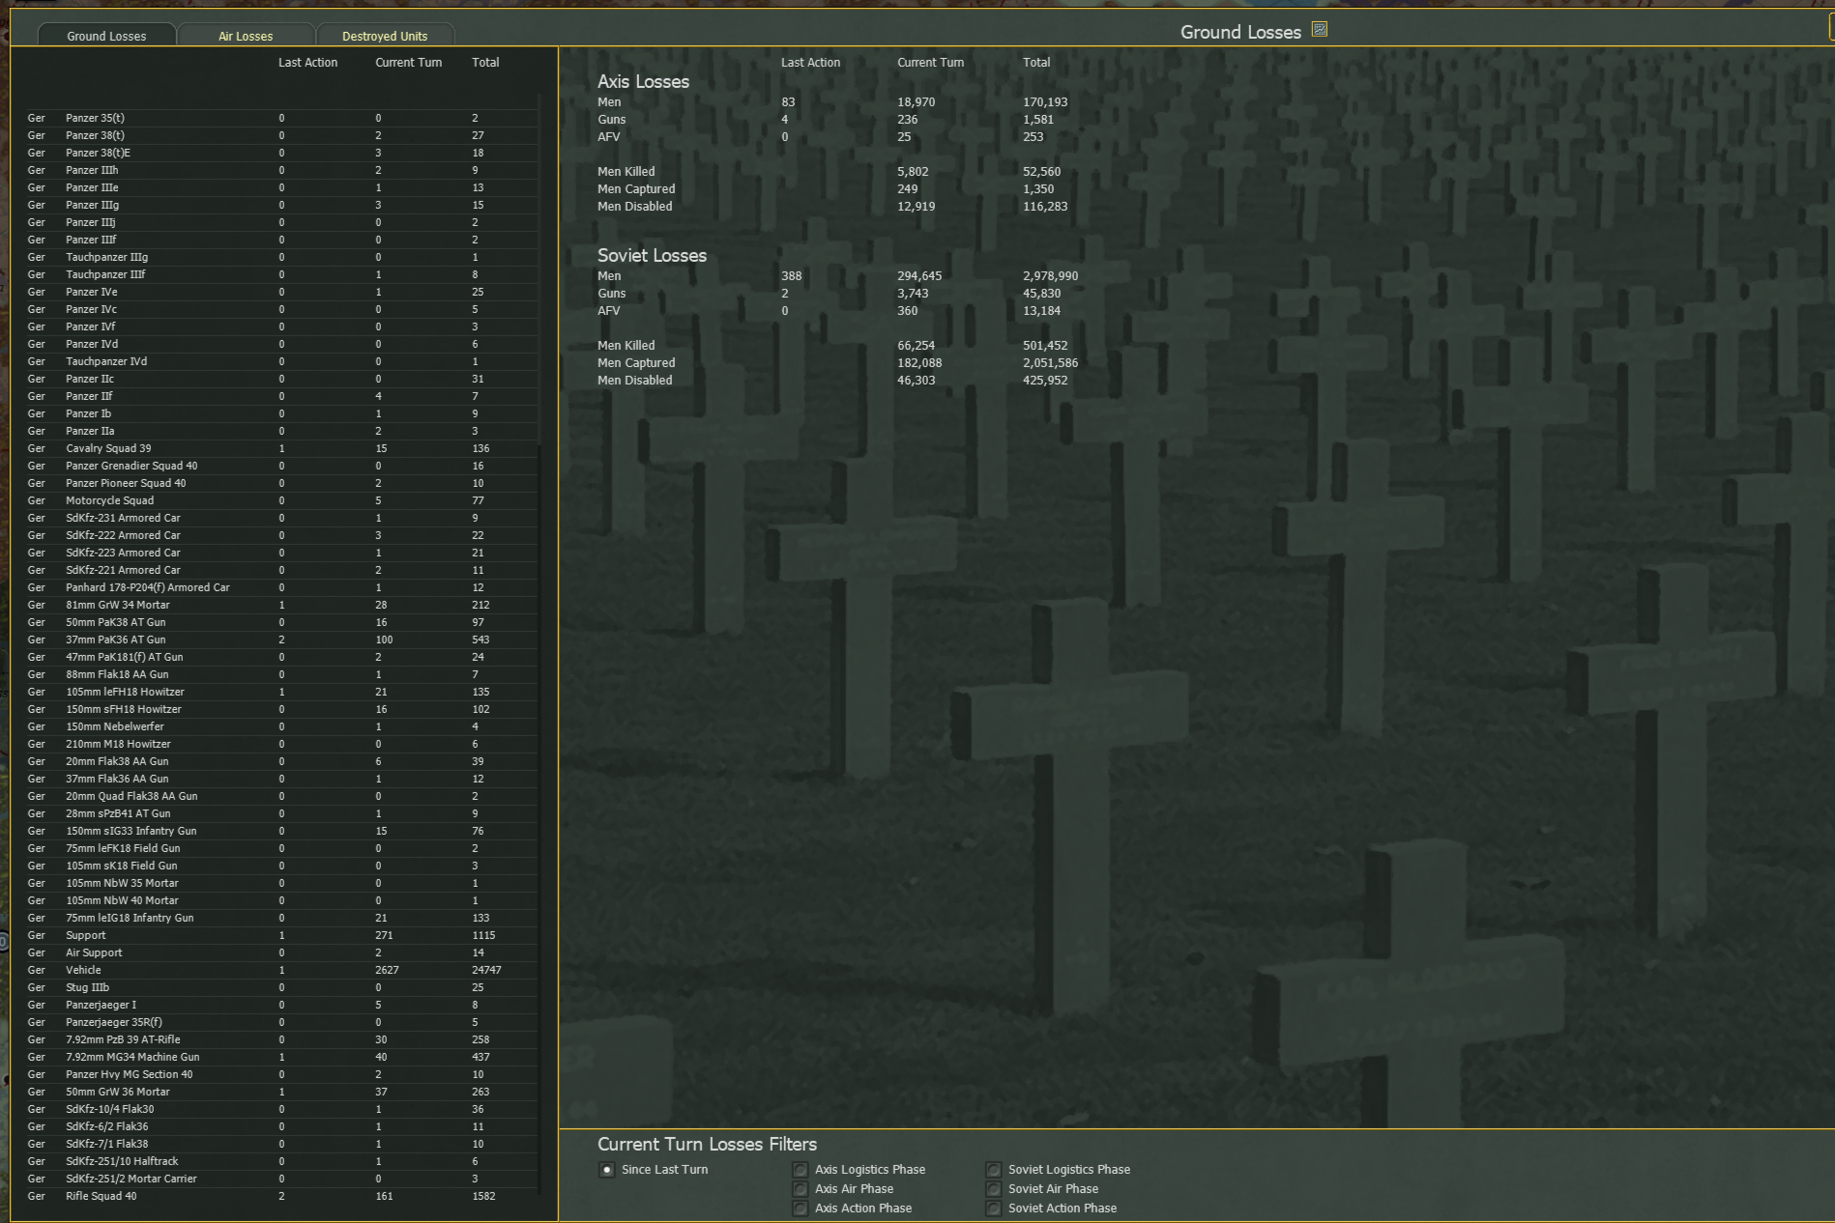Select the Since Last Turn filter
Screen dimensions: 1835x1223
click(607, 1170)
